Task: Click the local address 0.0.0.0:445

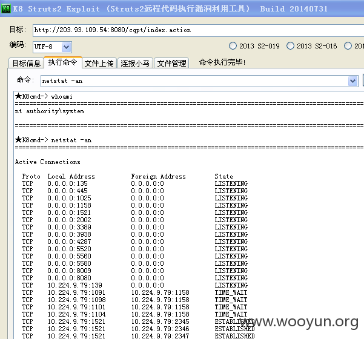Action: tap(68, 191)
